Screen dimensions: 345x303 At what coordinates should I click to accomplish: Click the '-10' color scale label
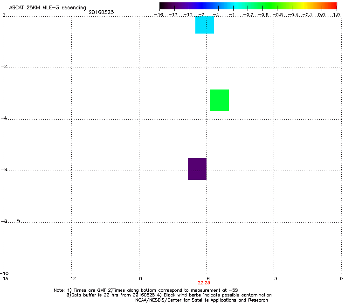188,15
